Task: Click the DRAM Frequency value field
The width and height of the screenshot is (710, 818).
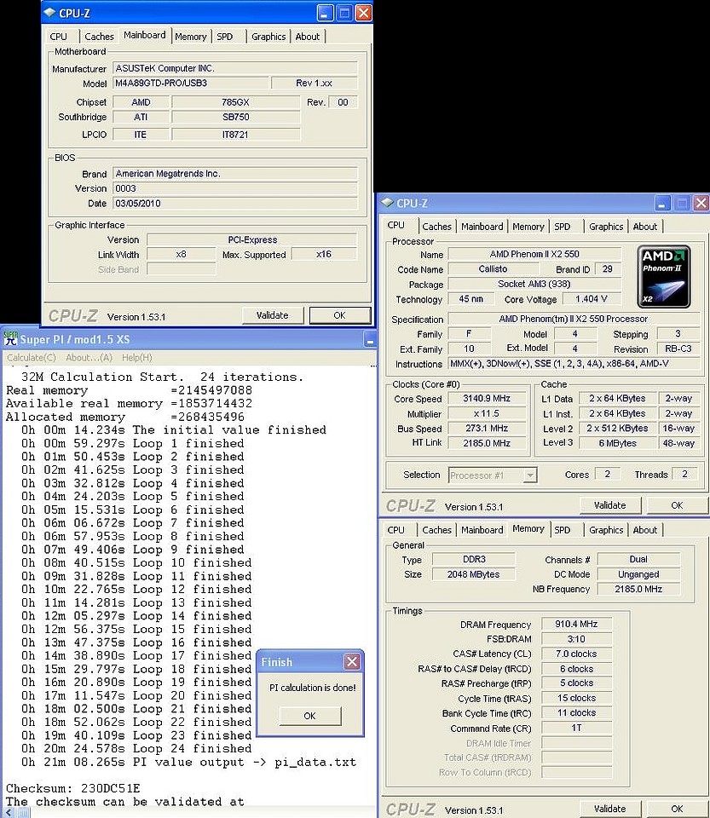Action: [575, 625]
